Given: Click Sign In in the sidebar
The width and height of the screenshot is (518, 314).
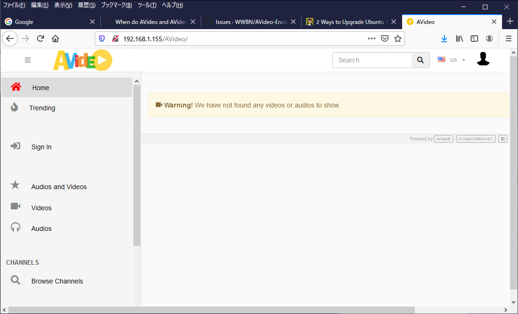Looking at the screenshot, I should tap(67, 147).
